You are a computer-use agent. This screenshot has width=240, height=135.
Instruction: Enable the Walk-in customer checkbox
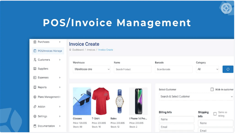click(x=212, y=89)
